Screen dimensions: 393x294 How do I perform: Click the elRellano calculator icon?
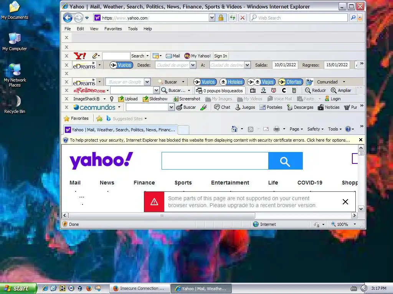click(x=294, y=90)
